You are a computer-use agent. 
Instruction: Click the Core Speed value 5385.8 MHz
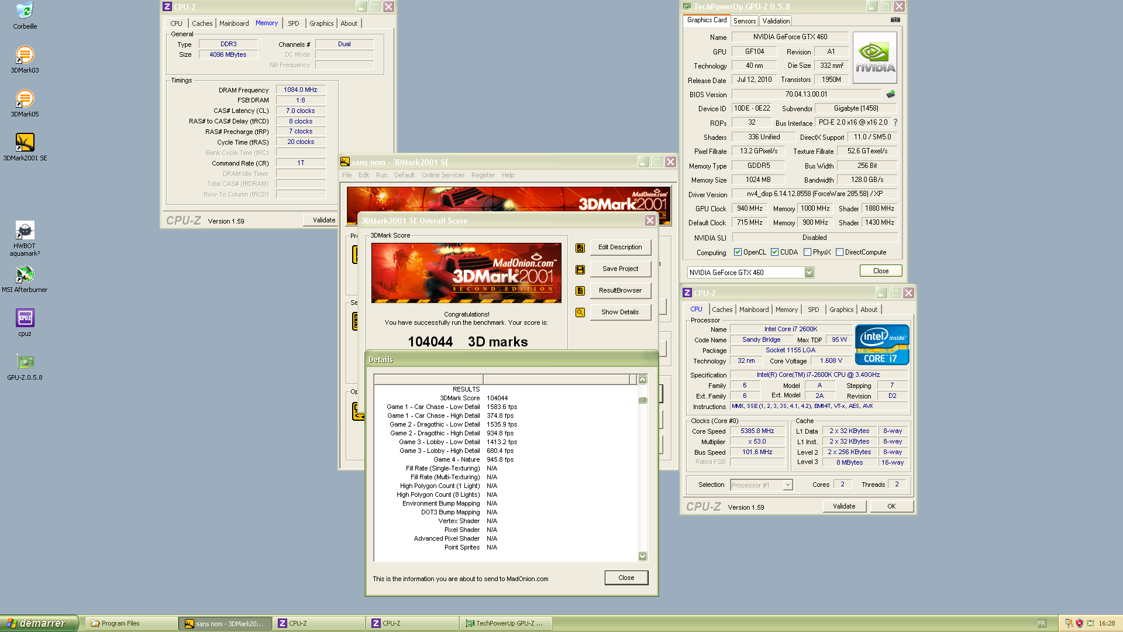[757, 431]
